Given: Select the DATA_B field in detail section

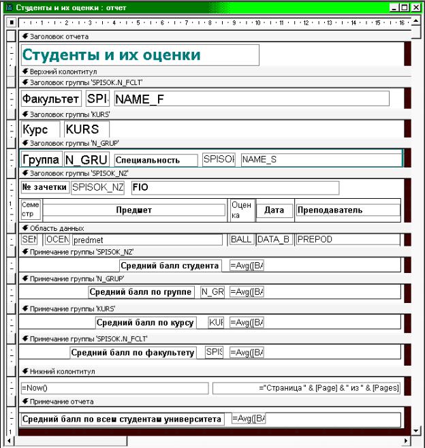Looking at the screenshot, I should [x=274, y=240].
